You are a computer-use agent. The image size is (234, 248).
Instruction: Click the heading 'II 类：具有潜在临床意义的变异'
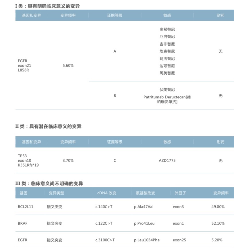click(48, 126)
